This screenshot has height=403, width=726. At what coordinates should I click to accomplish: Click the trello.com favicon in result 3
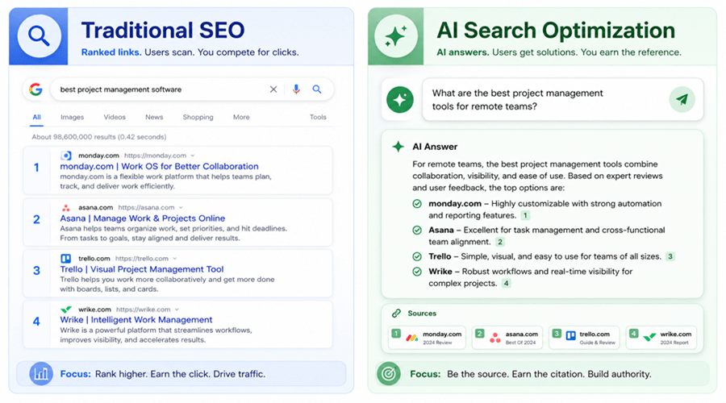[66, 258]
